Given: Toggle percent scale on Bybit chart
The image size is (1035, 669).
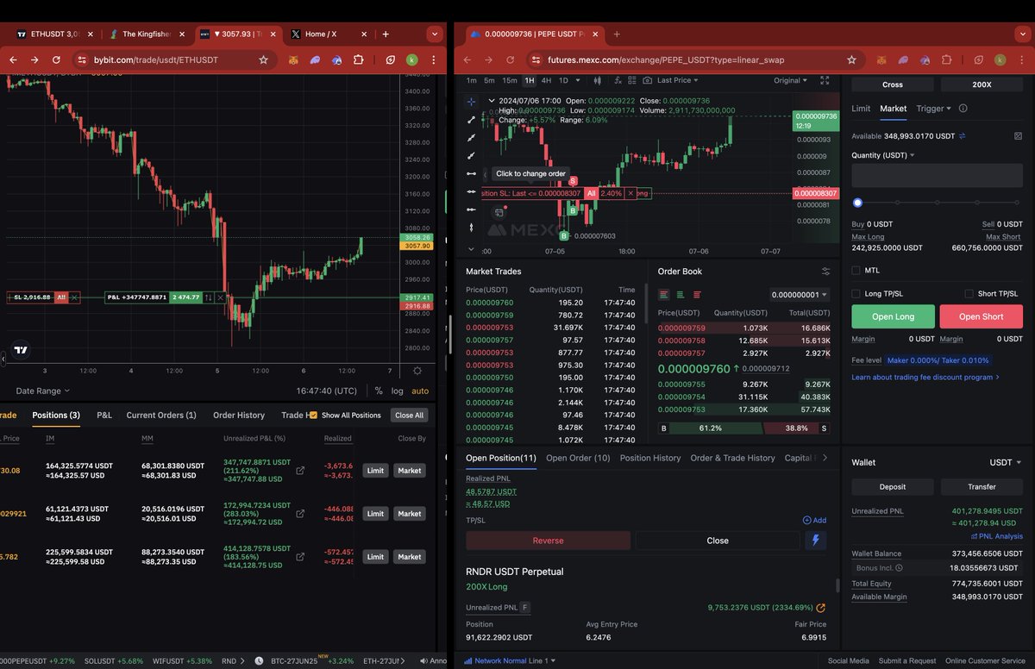Looking at the screenshot, I should coord(379,391).
